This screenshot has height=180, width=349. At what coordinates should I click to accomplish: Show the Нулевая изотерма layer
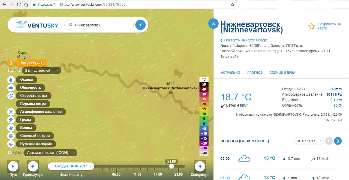coord(36,144)
